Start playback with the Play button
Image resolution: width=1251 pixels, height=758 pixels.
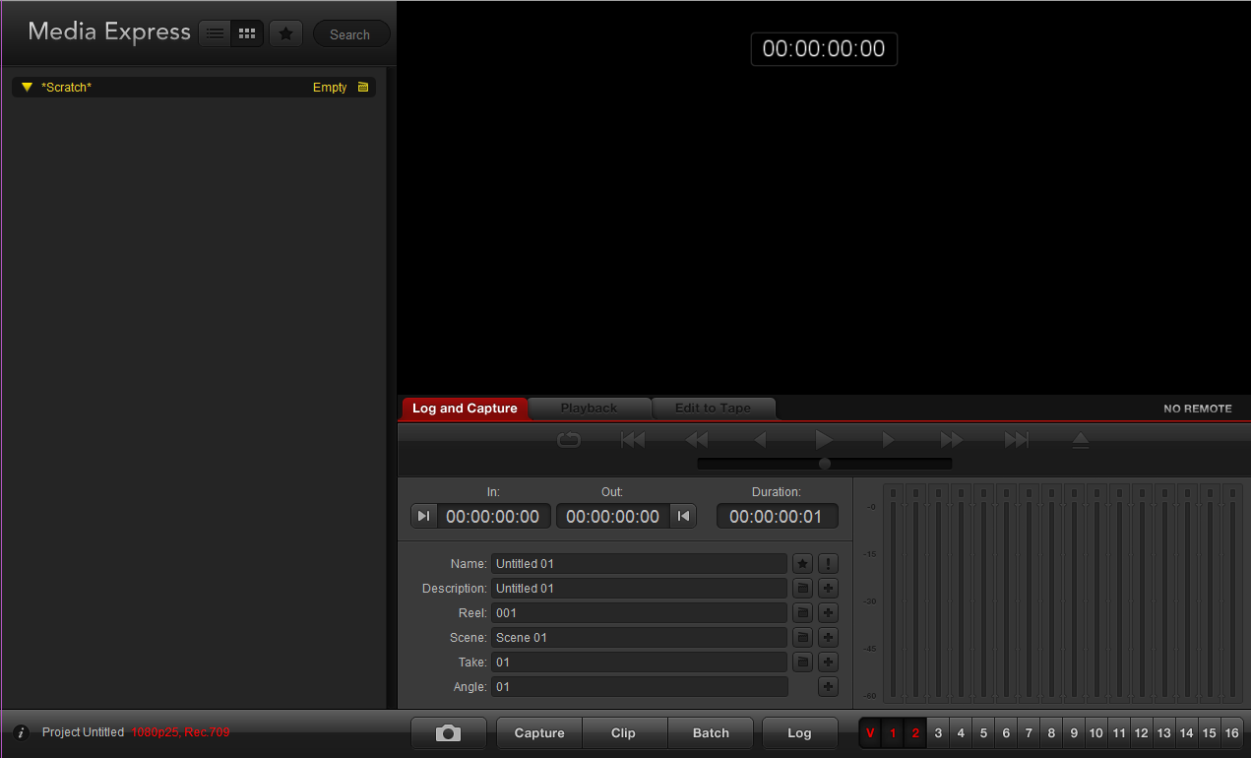pyautogui.click(x=824, y=440)
